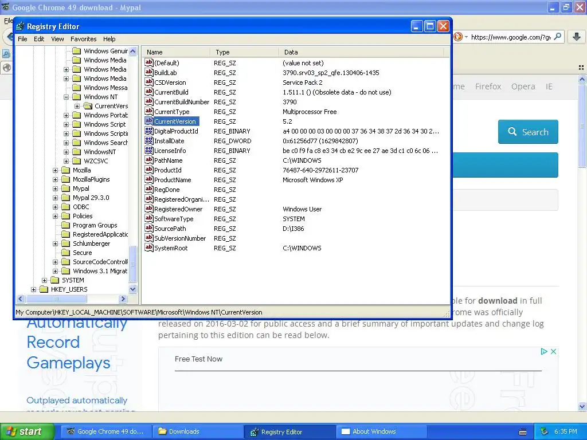Image resolution: width=587 pixels, height=440 pixels.
Task: Click the LicenseInfo binary value icon
Action: pos(148,151)
